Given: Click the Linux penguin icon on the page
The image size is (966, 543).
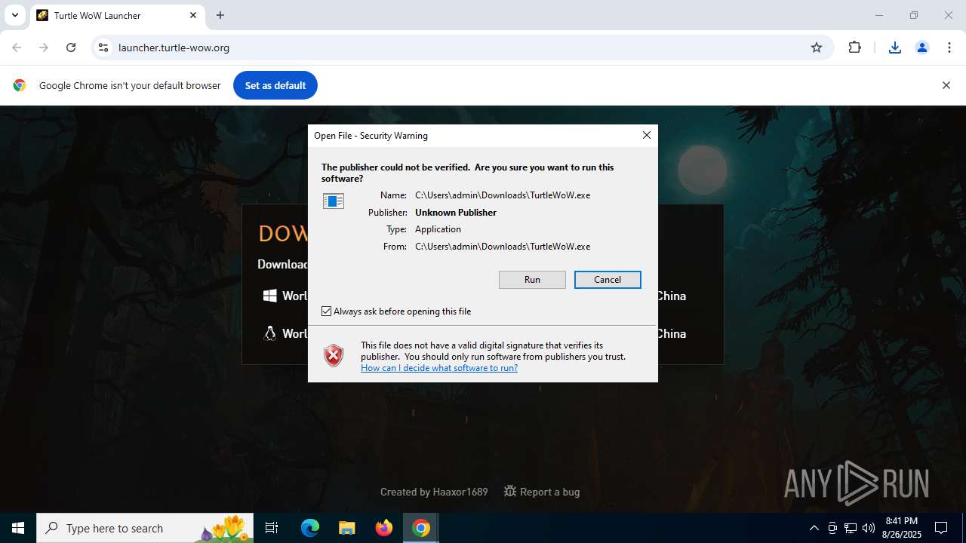Looking at the screenshot, I should tap(269, 333).
